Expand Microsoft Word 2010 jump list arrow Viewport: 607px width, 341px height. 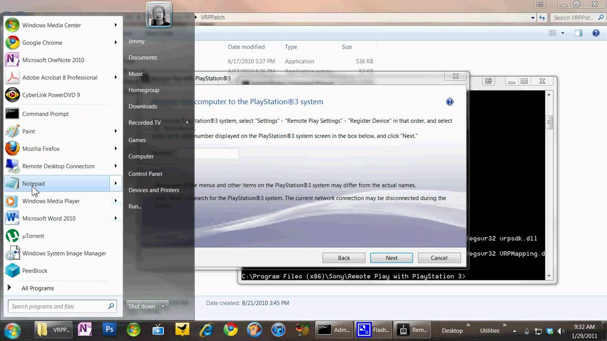pos(116,218)
